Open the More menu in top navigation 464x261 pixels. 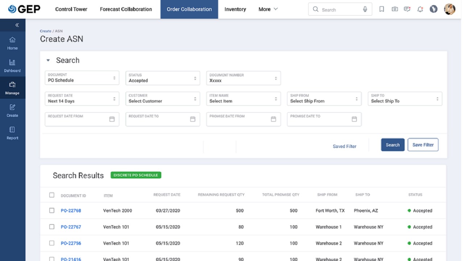pyautogui.click(x=268, y=9)
